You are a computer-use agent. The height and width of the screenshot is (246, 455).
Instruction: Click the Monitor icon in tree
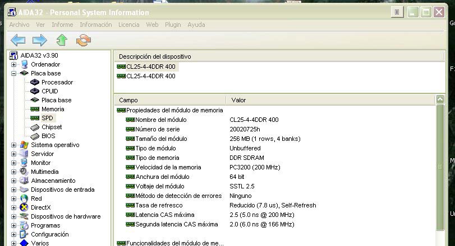pyautogui.click(x=24, y=163)
